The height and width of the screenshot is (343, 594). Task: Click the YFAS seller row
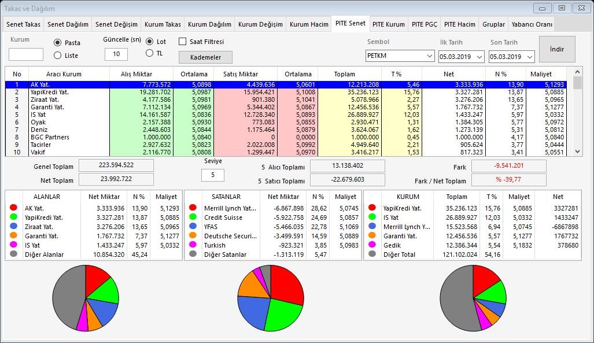point(273,227)
